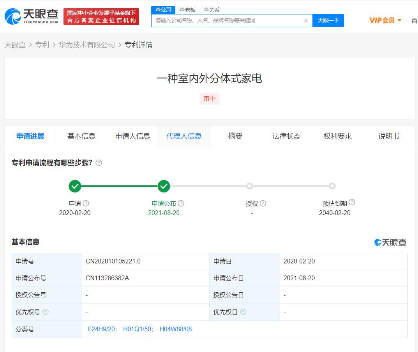Click the 分类号 row label

tap(25, 329)
